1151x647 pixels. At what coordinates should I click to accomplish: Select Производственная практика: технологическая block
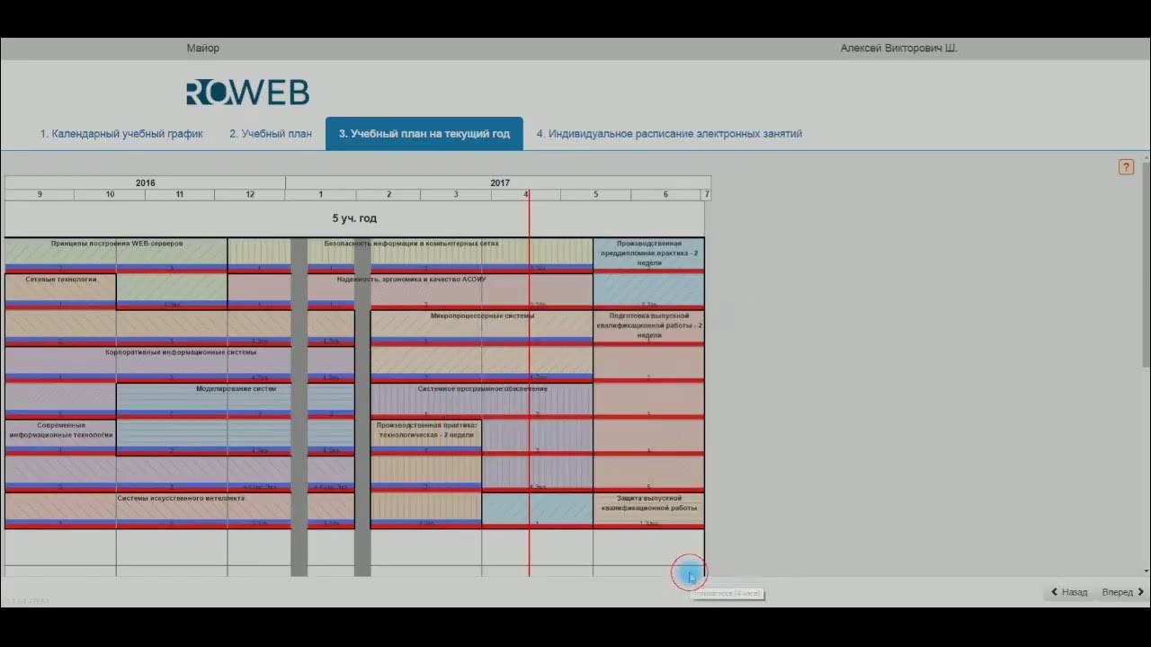[x=425, y=437]
